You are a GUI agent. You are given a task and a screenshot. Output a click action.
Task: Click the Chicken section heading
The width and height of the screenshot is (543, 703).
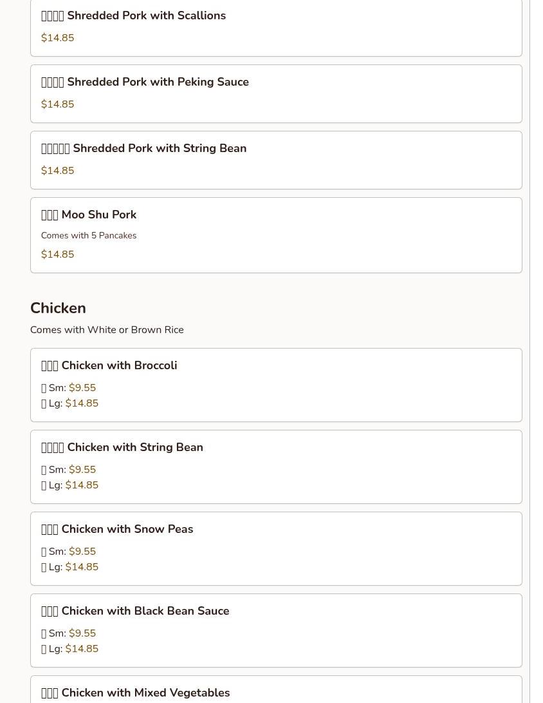click(x=58, y=308)
